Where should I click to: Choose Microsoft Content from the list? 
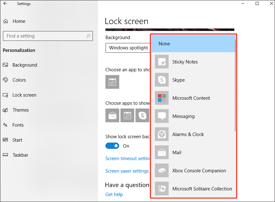tap(193, 98)
